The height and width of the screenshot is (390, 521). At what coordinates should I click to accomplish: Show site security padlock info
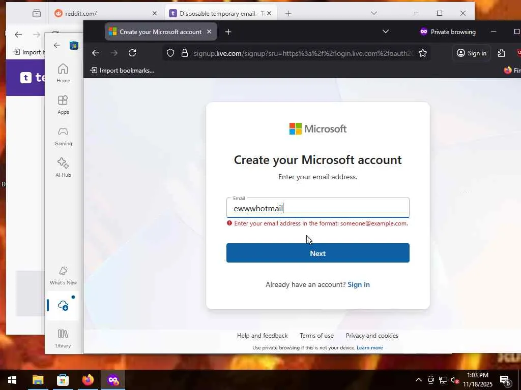click(x=185, y=53)
